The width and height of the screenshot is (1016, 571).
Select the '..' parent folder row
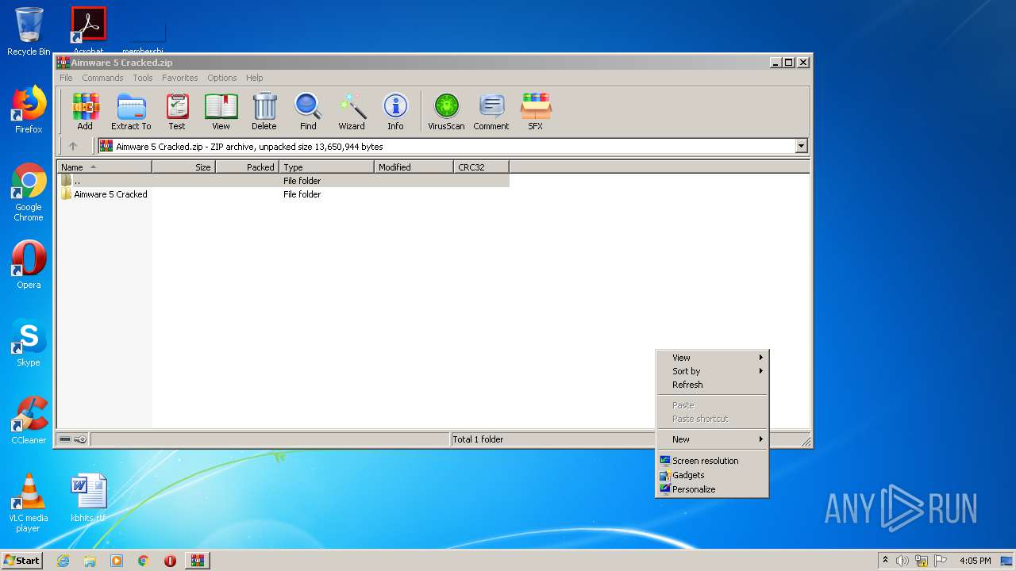tap(283, 181)
